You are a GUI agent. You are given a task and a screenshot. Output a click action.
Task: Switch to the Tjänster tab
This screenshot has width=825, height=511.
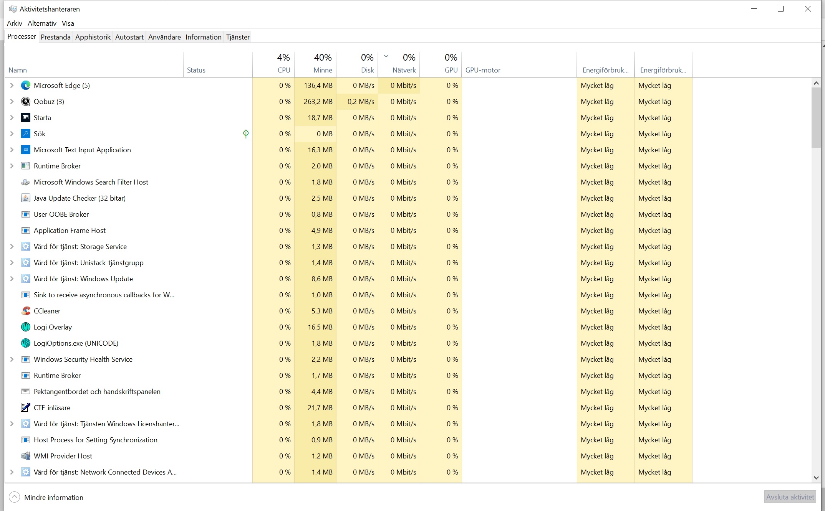pyautogui.click(x=238, y=37)
